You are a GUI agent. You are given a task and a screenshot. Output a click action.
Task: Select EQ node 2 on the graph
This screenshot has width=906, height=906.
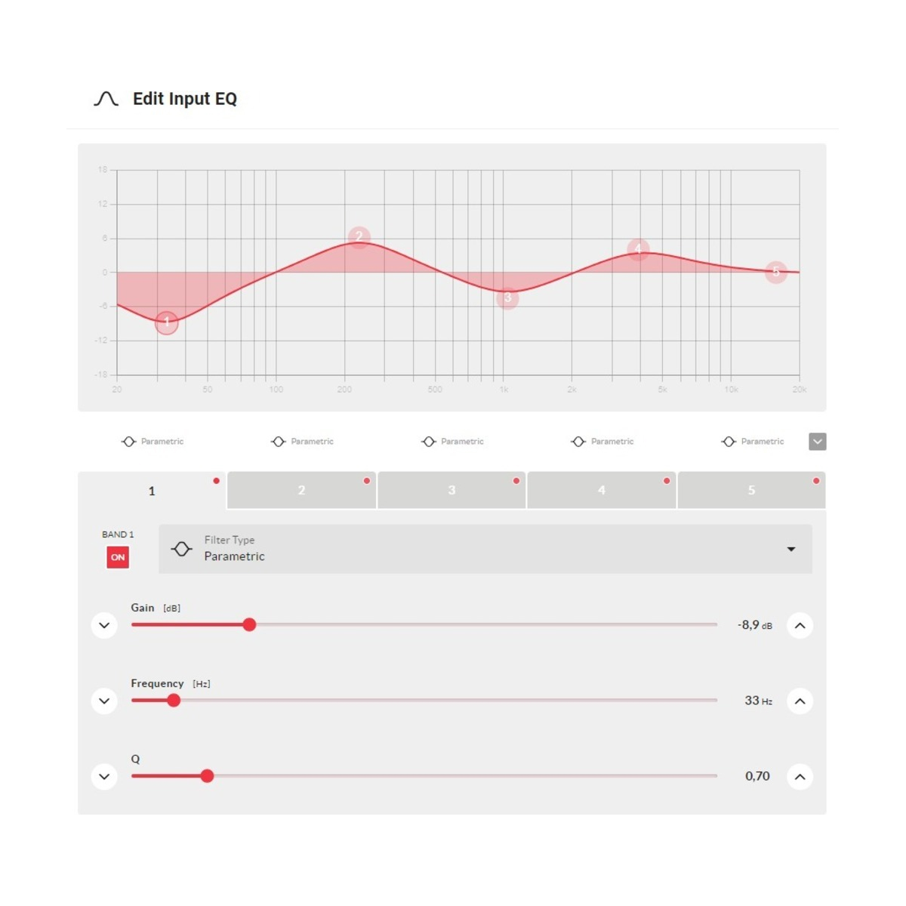(x=359, y=238)
